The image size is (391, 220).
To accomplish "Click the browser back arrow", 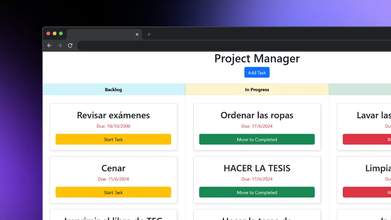I will (x=49, y=46).
